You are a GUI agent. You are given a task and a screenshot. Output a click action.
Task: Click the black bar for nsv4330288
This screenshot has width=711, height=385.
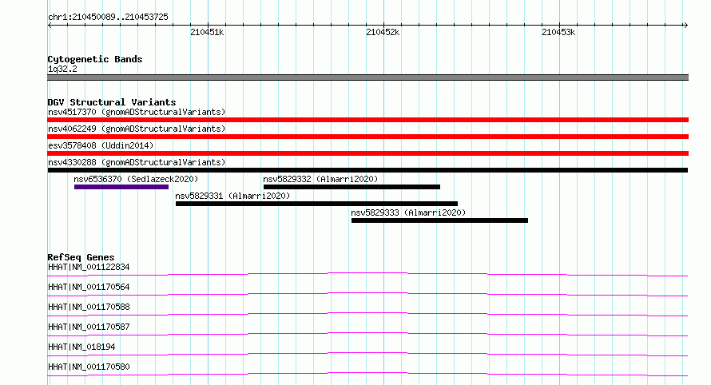click(367, 170)
